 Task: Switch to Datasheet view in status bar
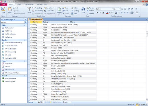[x=137, y=105]
